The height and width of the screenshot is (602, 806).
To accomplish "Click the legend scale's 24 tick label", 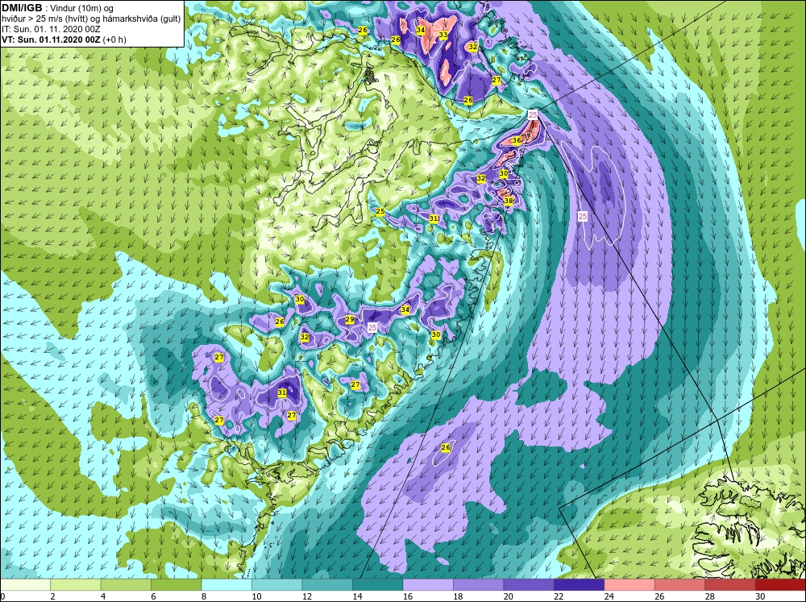I will 609,596.
